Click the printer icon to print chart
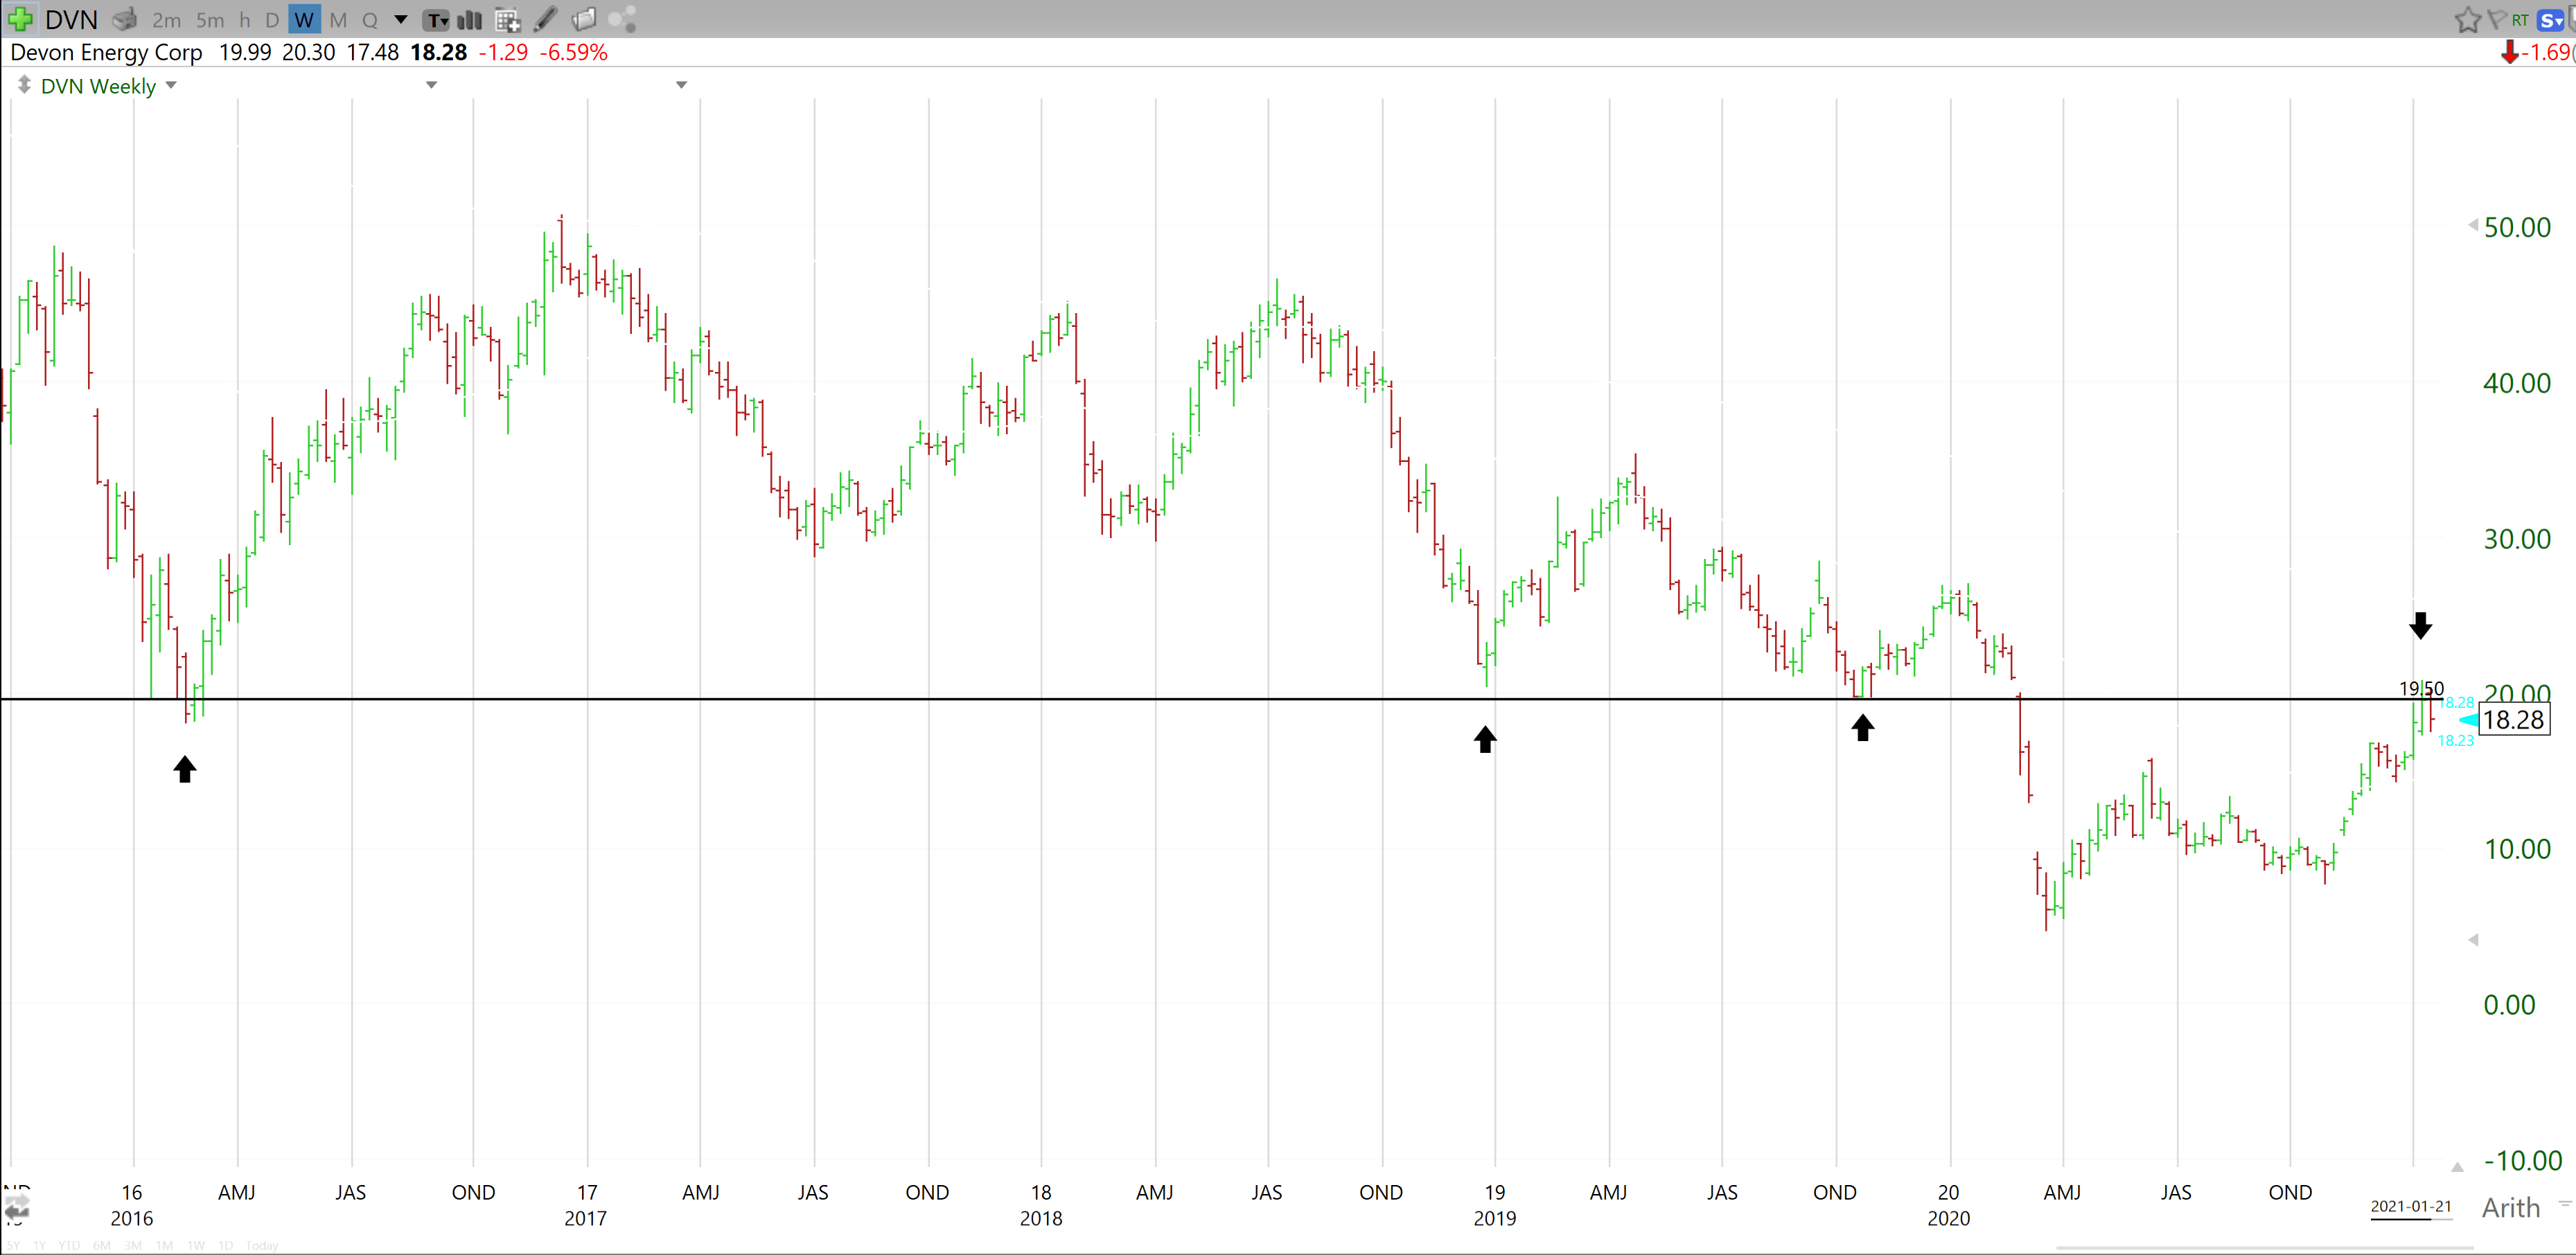Viewport: 2576px width, 1255px height. [x=124, y=19]
